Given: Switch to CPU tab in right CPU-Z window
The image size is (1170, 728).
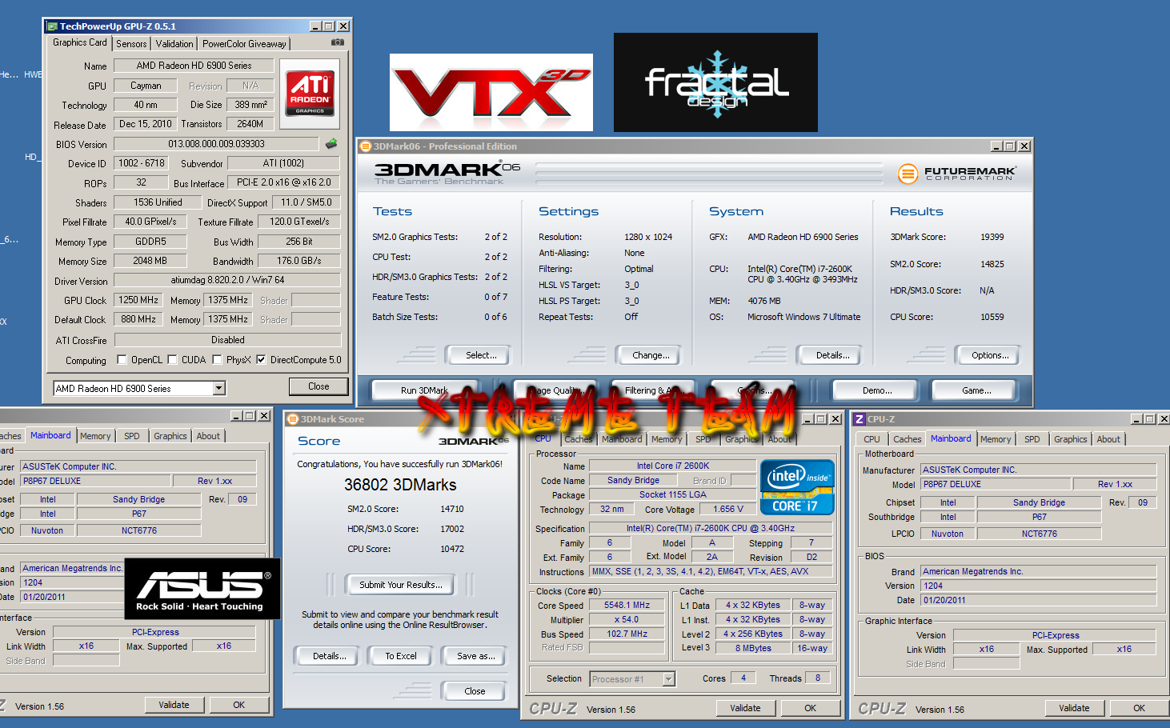Looking at the screenshot, I should [x=871, y=439].
